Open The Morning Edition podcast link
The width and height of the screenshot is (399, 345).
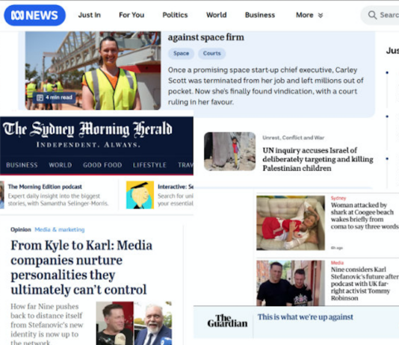tap(45, 187)
